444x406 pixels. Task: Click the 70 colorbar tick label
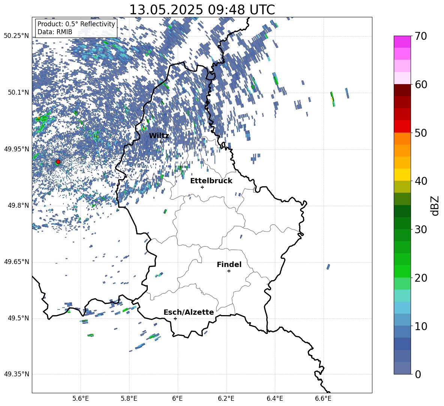point(421,36)
